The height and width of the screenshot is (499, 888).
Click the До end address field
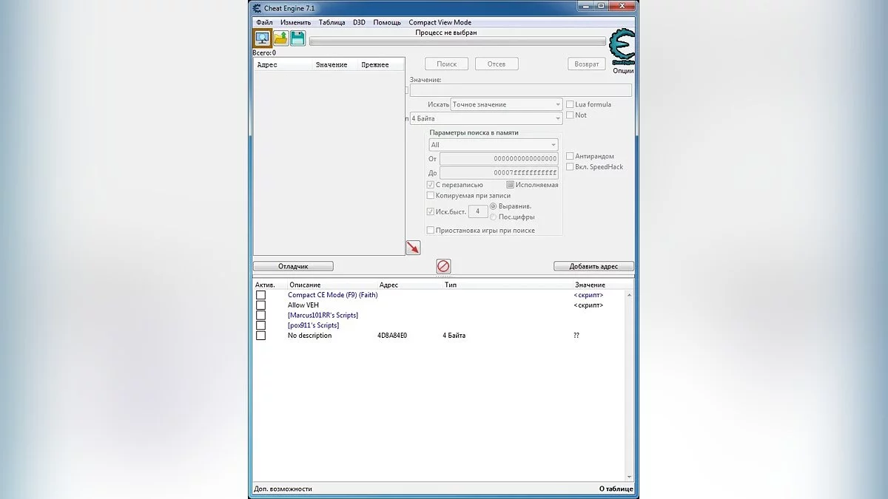tap(499, 172)
